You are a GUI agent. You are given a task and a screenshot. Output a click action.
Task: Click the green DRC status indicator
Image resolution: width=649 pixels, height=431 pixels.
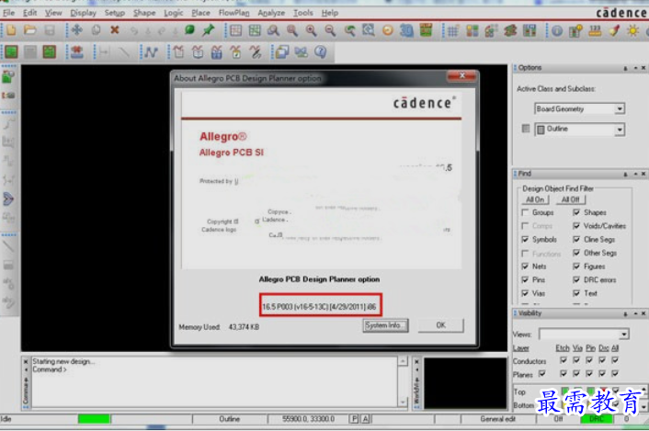click(597, 419)
